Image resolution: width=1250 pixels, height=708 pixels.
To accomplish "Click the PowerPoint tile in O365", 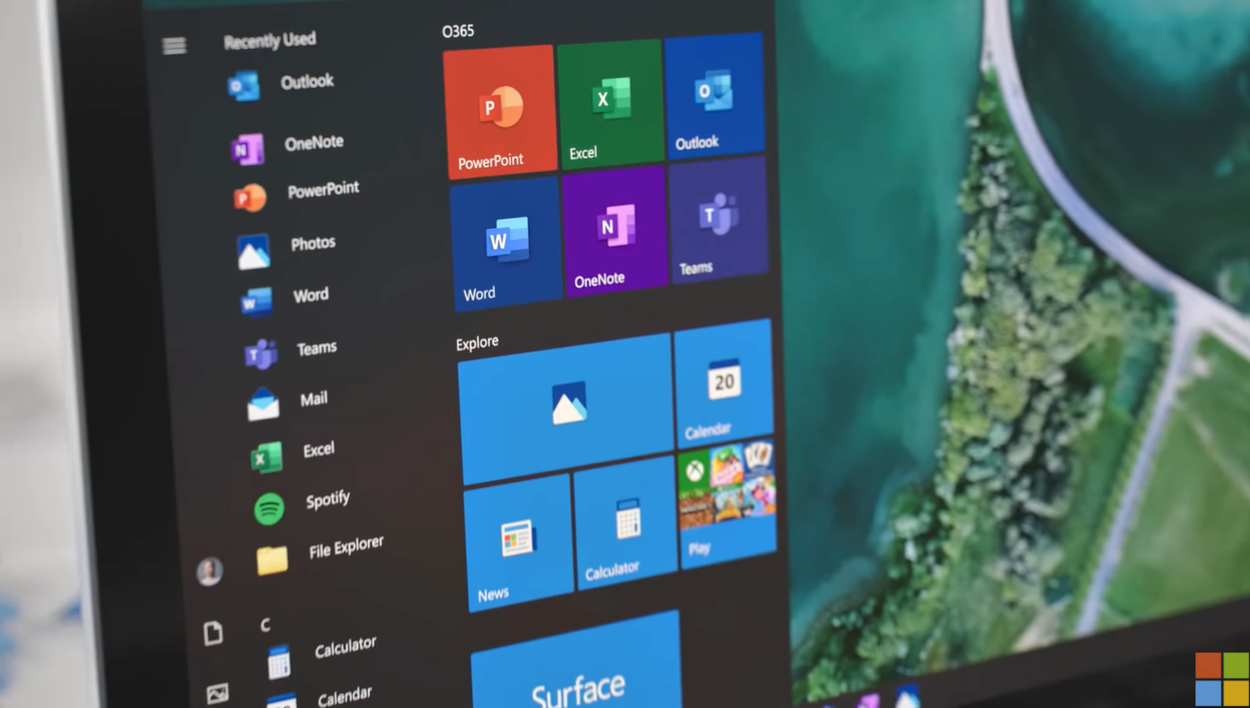I will coord(500,111).
